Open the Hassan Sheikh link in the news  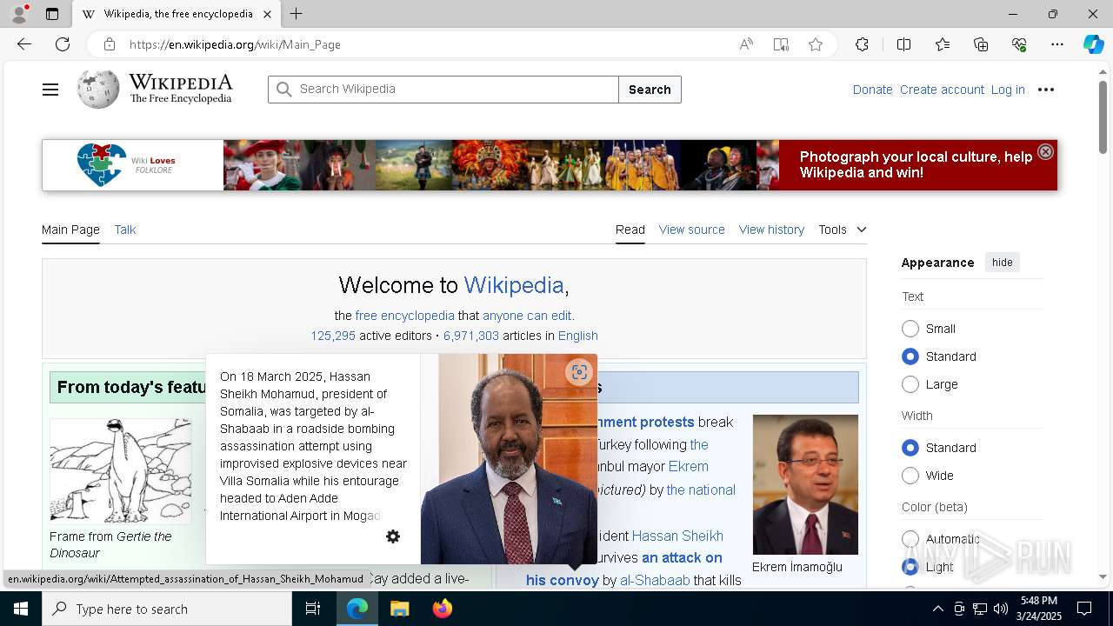(677, 536)
